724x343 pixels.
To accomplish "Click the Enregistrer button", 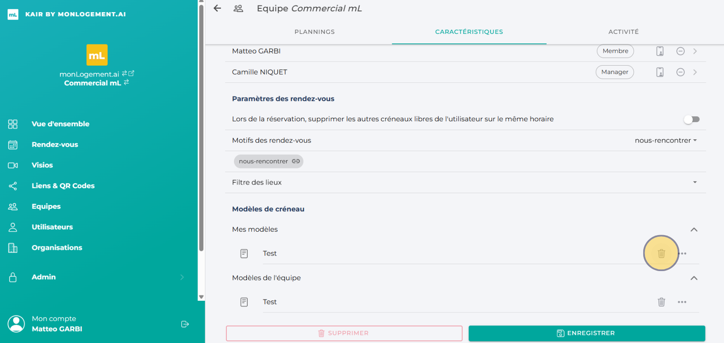I will [586, 333].
